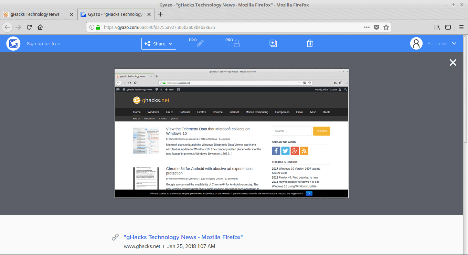Bookmark this page with star icon

pyautogui.click(x=386, y=27)
